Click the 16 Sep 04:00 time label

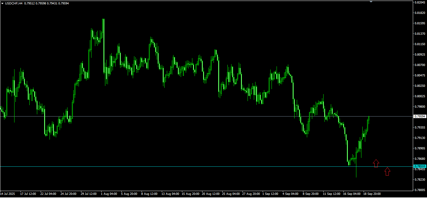(352, 194)
